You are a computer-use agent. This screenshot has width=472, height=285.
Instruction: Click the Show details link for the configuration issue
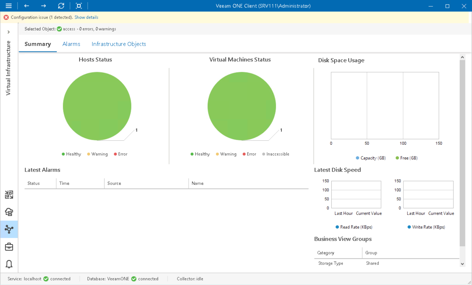click(x=86, y=17)
